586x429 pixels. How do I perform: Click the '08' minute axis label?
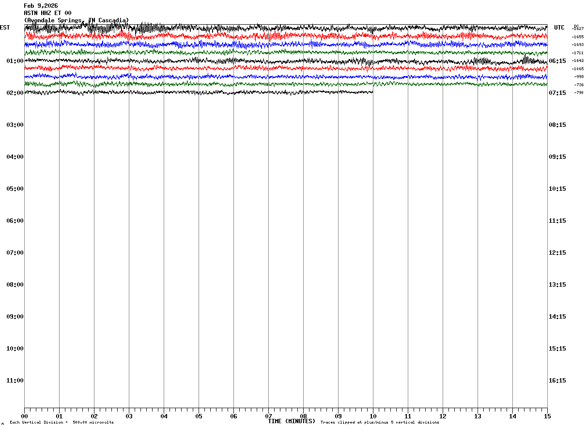click(303, 416)
